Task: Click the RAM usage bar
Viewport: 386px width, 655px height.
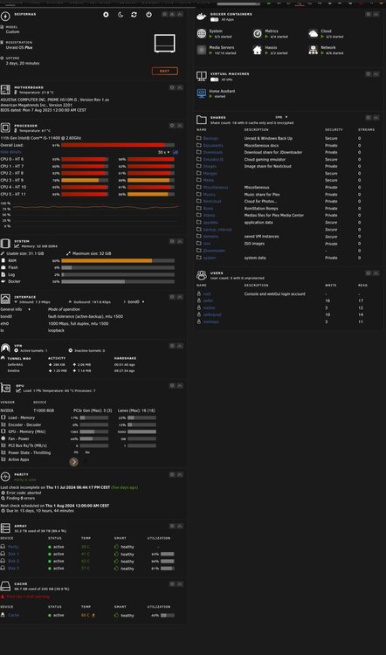Action: (118, 260)
